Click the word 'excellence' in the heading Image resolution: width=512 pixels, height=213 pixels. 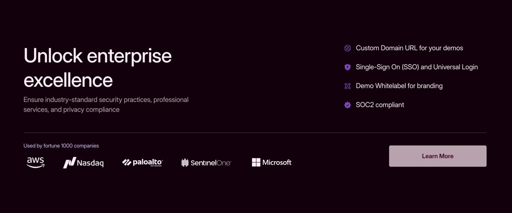(68, 79)
